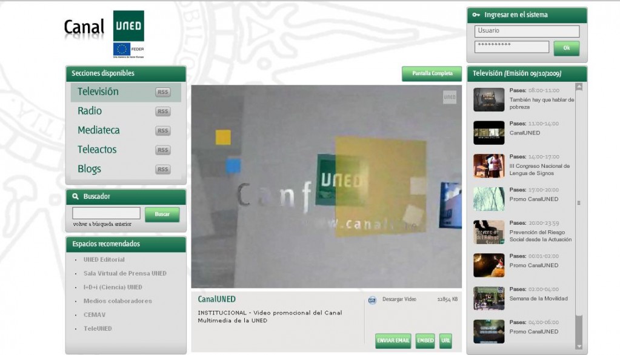Click the title 'Semana de la Movilidad'

point(539,299)
